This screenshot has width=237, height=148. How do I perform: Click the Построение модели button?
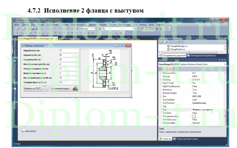click(64, 88)
